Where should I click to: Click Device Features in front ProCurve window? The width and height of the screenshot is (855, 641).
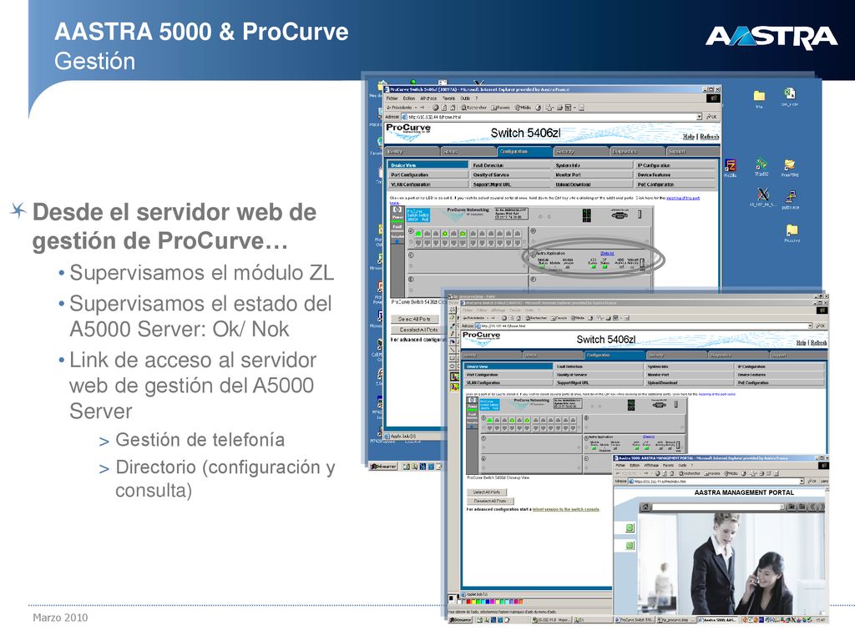pyautogui.click(x=780, y=375)
